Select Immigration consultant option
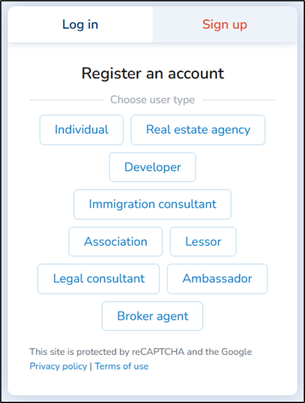This screenshot has width=305, height=403. [x=152, y=204]
